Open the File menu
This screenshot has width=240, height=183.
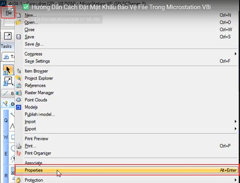tap(8, 13)
